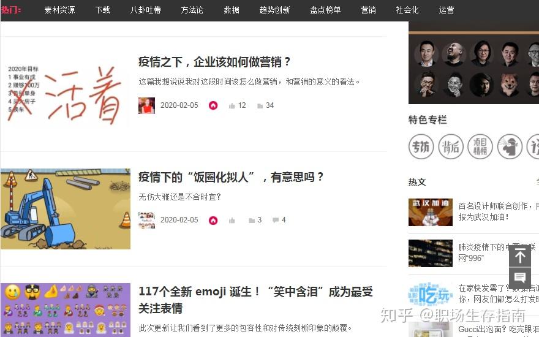Open the feedback chat bubble icon
The image size is (539, 337).
pyautogui.click(x=520, y=278)
